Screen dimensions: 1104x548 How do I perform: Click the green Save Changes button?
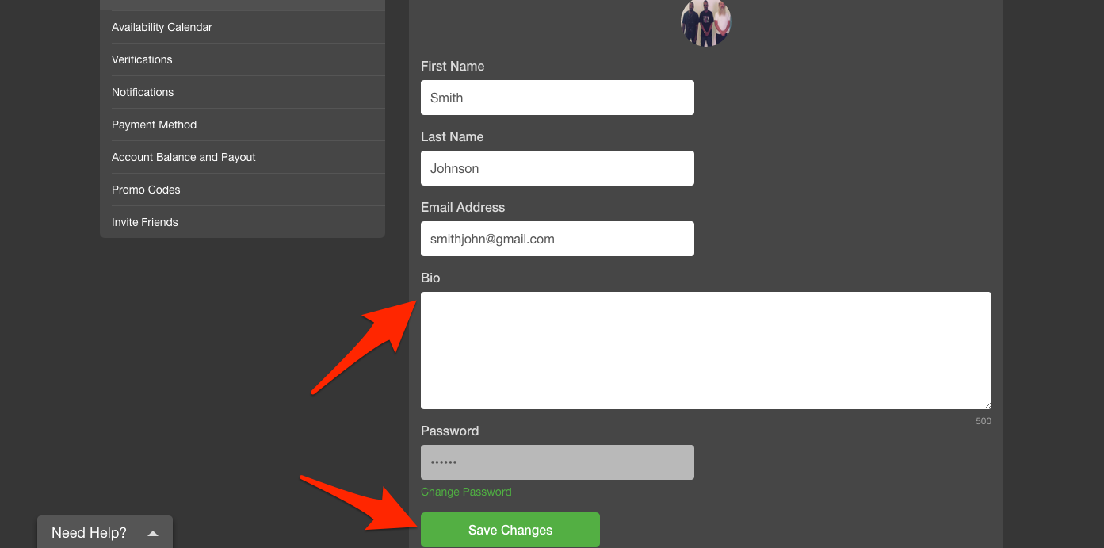[x=510, y=530]
